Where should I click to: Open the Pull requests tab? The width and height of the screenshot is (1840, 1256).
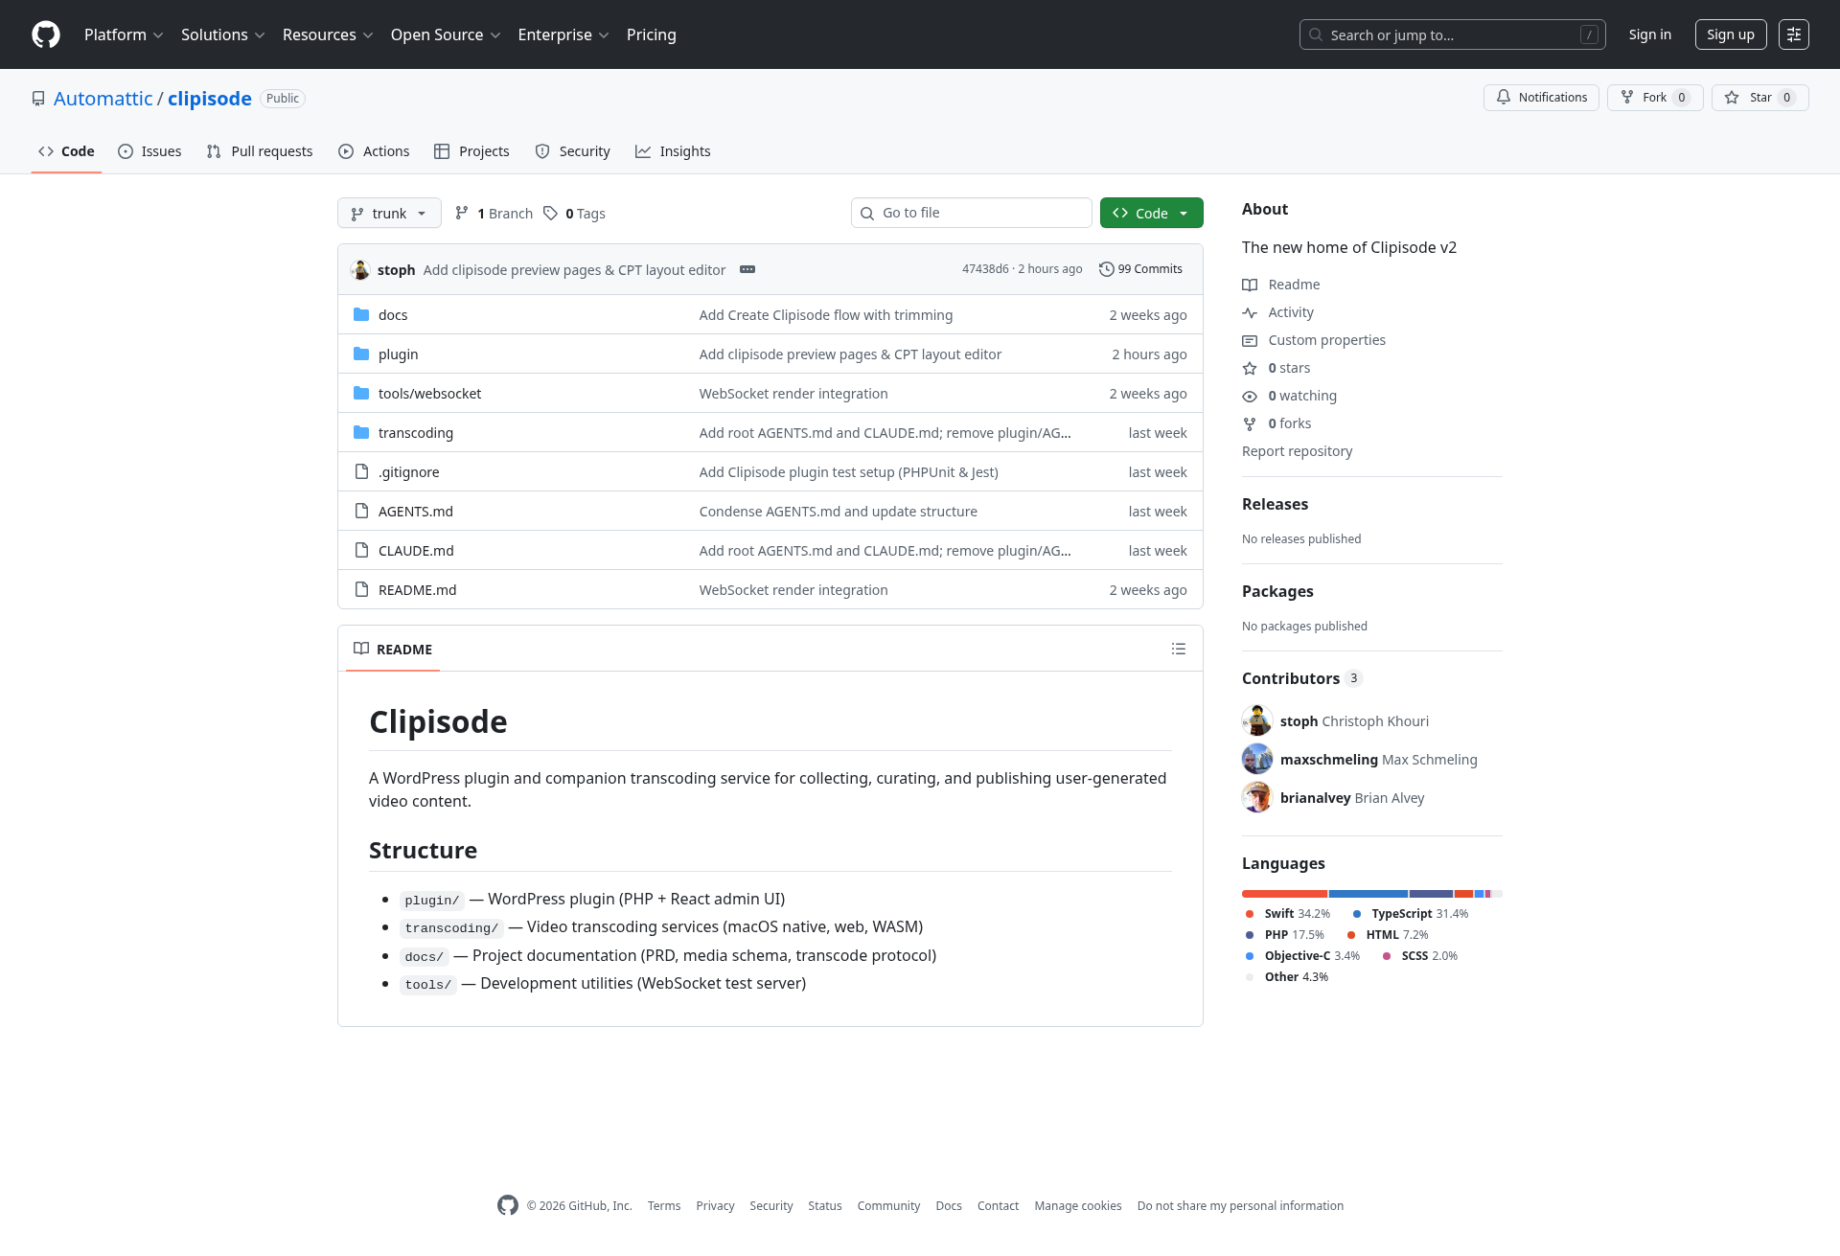click(260, 151)
